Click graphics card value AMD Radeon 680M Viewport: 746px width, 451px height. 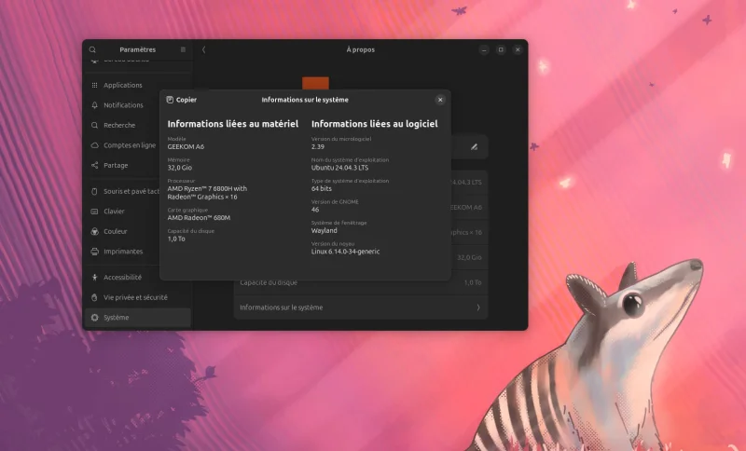[x=199, y=218]
